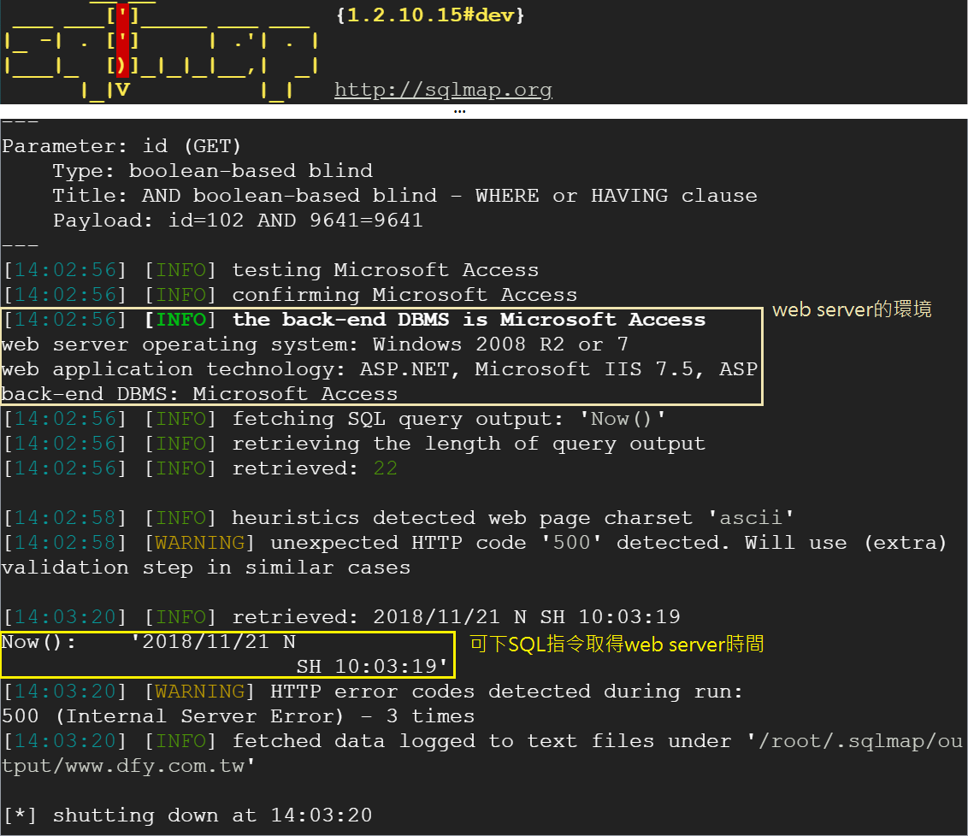Click the WARNING about unexpected HTTP code '500'
Image resolution: width=968 pixels, height=836 pixels.
click(475, 542)
